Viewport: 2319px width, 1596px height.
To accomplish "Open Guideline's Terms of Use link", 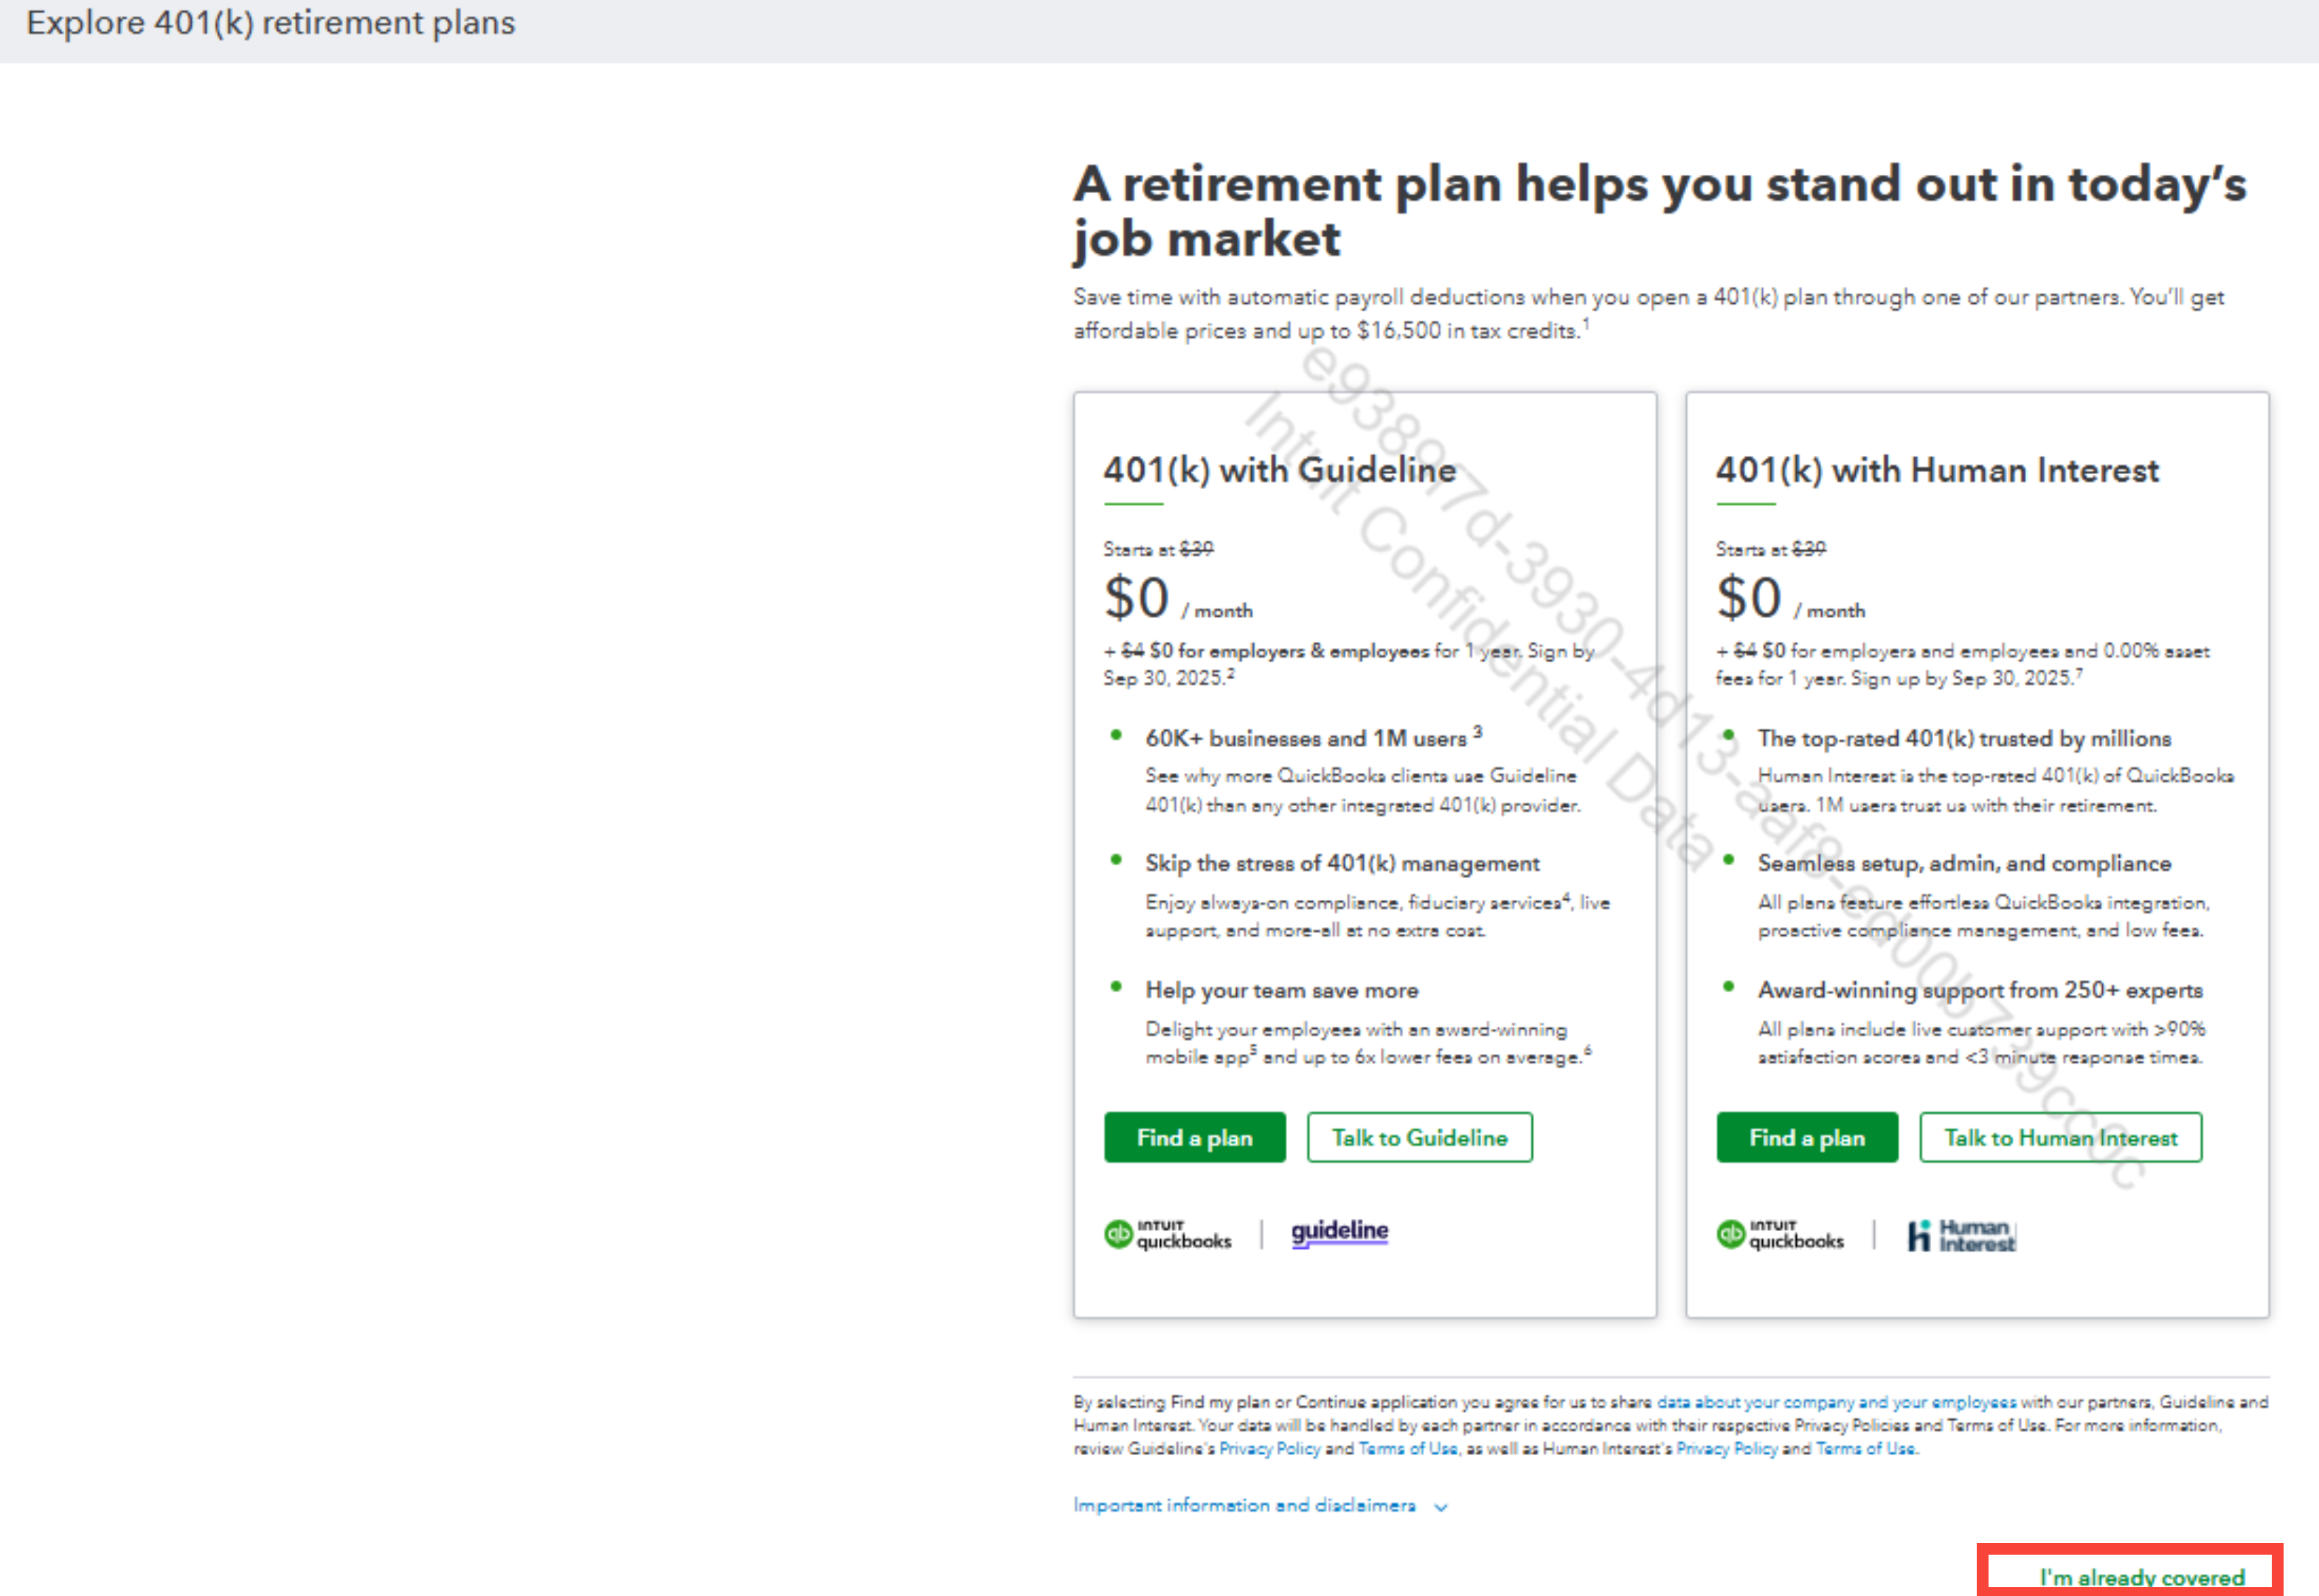I will click(x=1407, y=1448).
